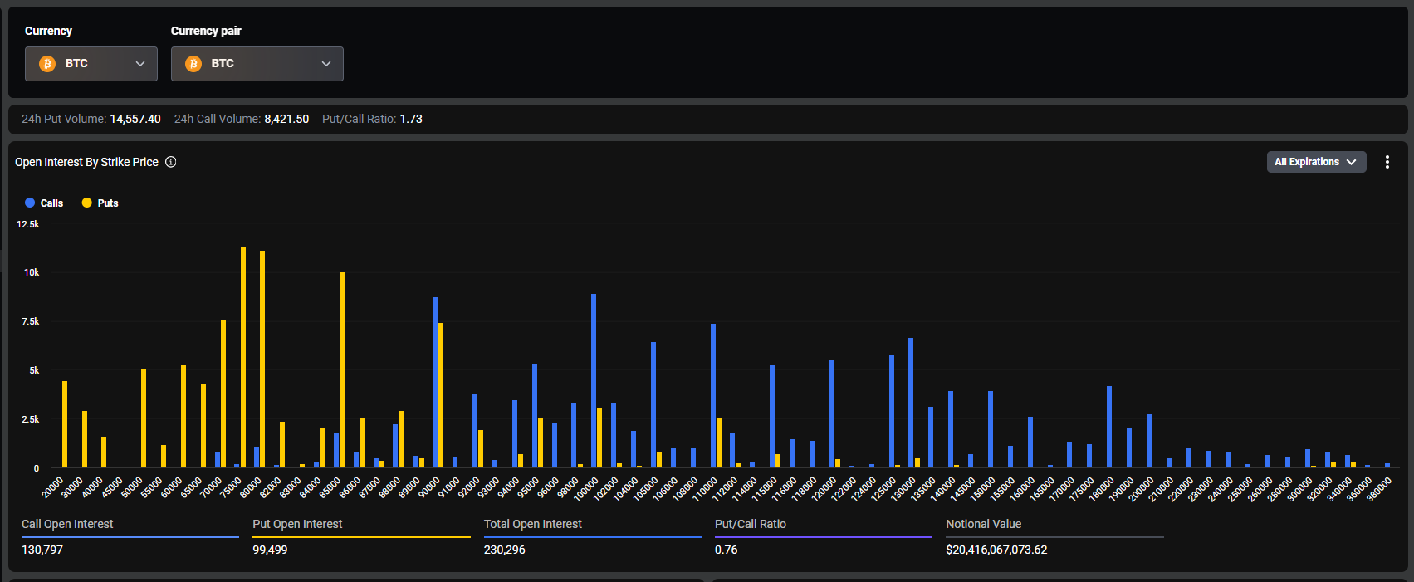Click the blue call bar at 180000 strike
The width and height of the screenshot is (1414, 582).
(1109, 427)
